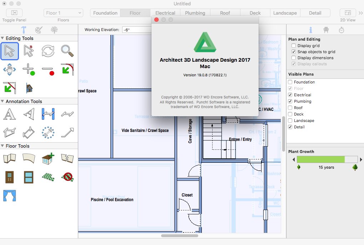Image resolution: width=364 pixels, height=245 pixels.
Task: Switch to the Deck plan tab
Action: [x=255, y=13]
